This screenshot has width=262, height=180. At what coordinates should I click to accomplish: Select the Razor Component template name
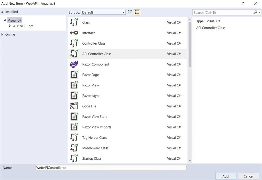pyautogui.click(x=96, y=65)
